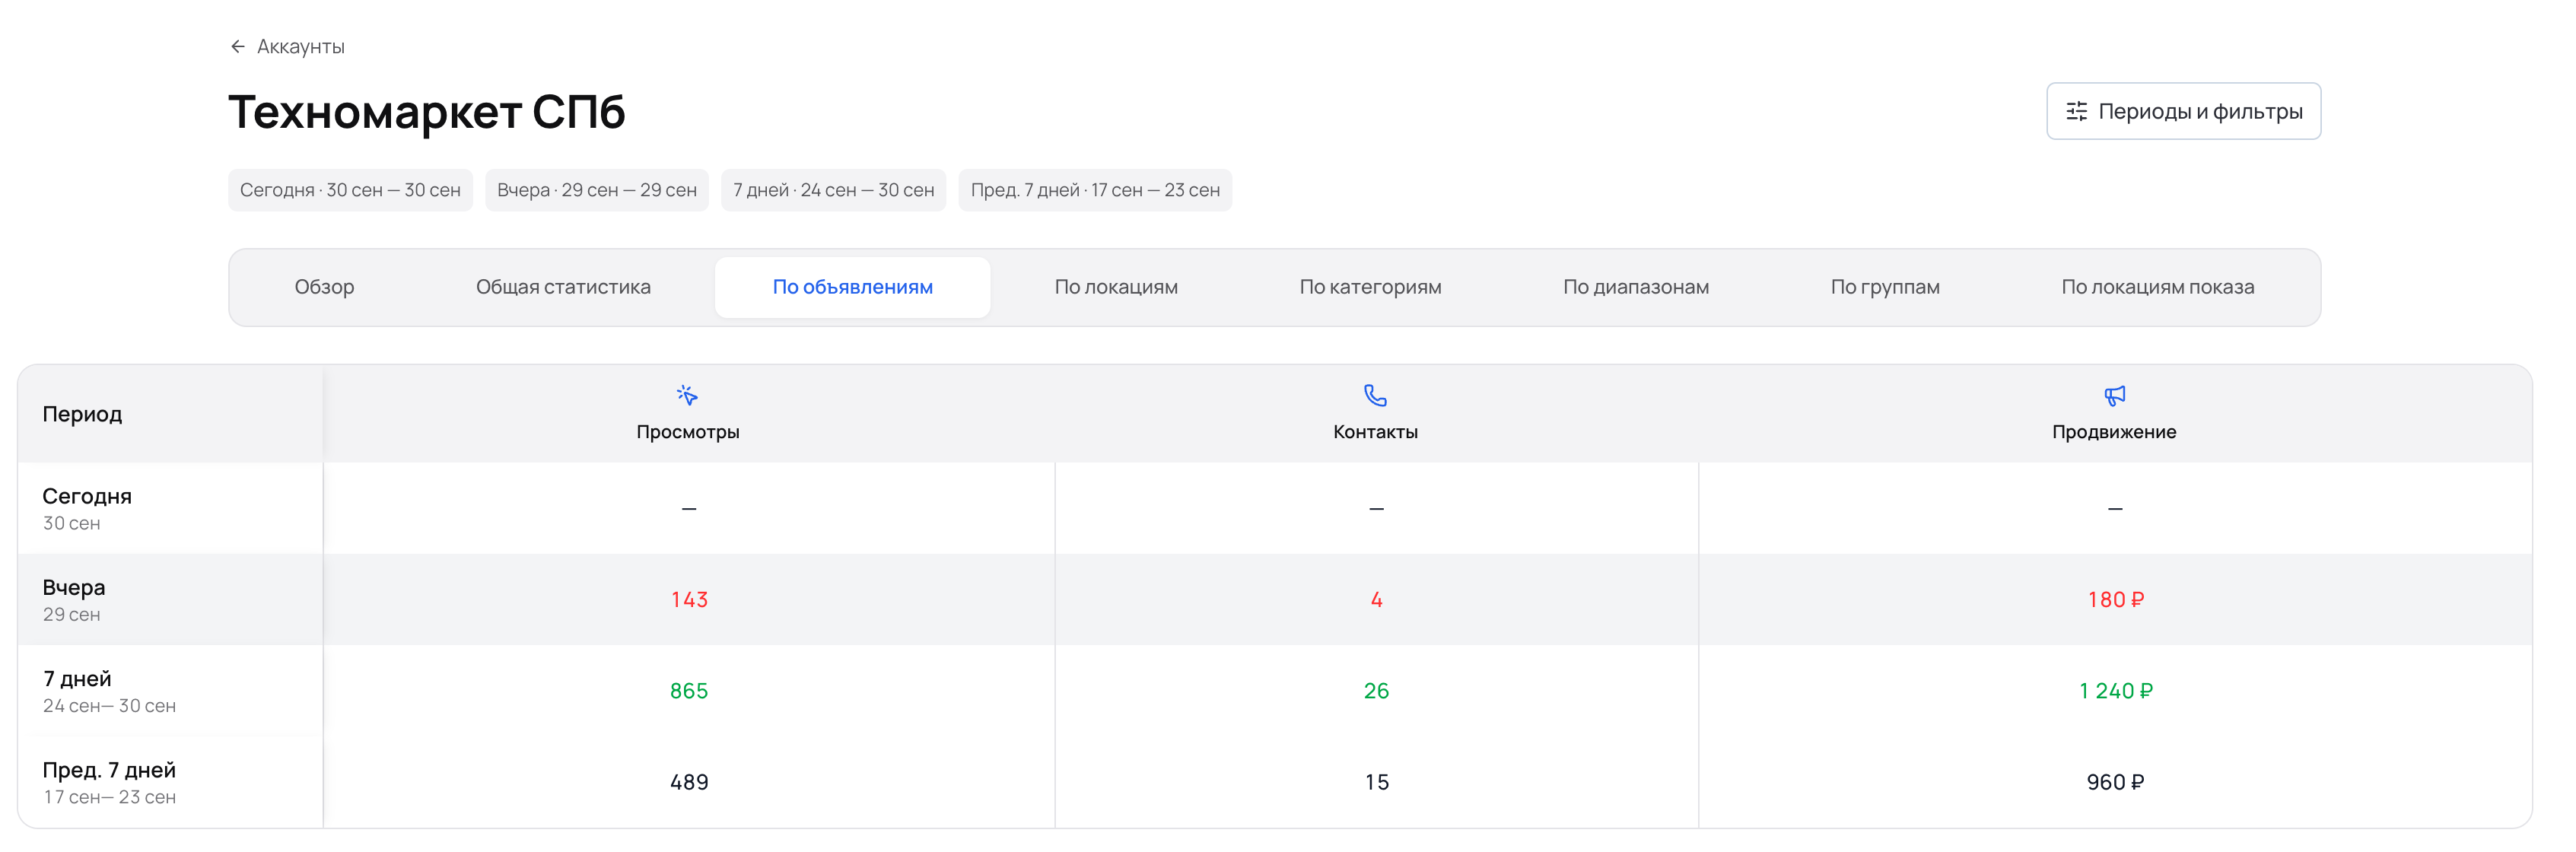The height and width of the screenshot is (852, 2576).
Task: Click the back arrow next to Аккаунты
Action: 237,47
